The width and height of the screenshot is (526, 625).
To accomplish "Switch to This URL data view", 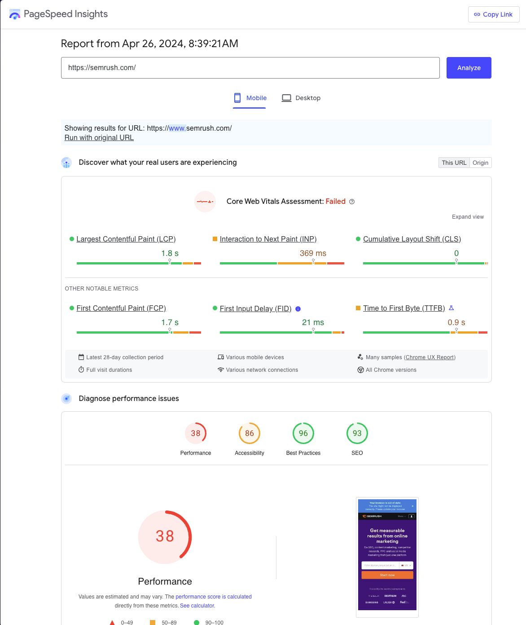I will (454, 163).
